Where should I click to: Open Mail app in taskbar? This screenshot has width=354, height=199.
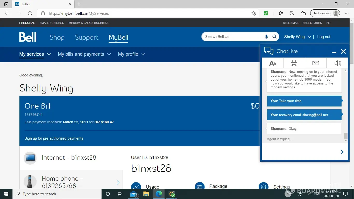[134, 194]
